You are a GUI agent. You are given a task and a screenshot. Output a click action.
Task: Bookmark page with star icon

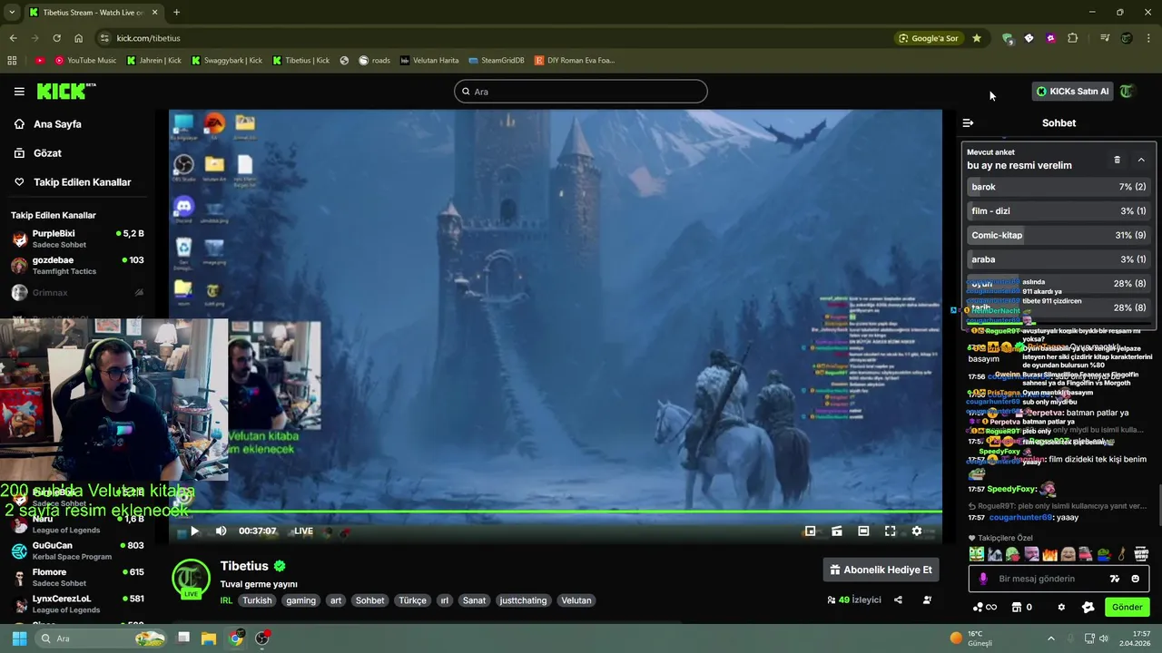click(976, 38)
